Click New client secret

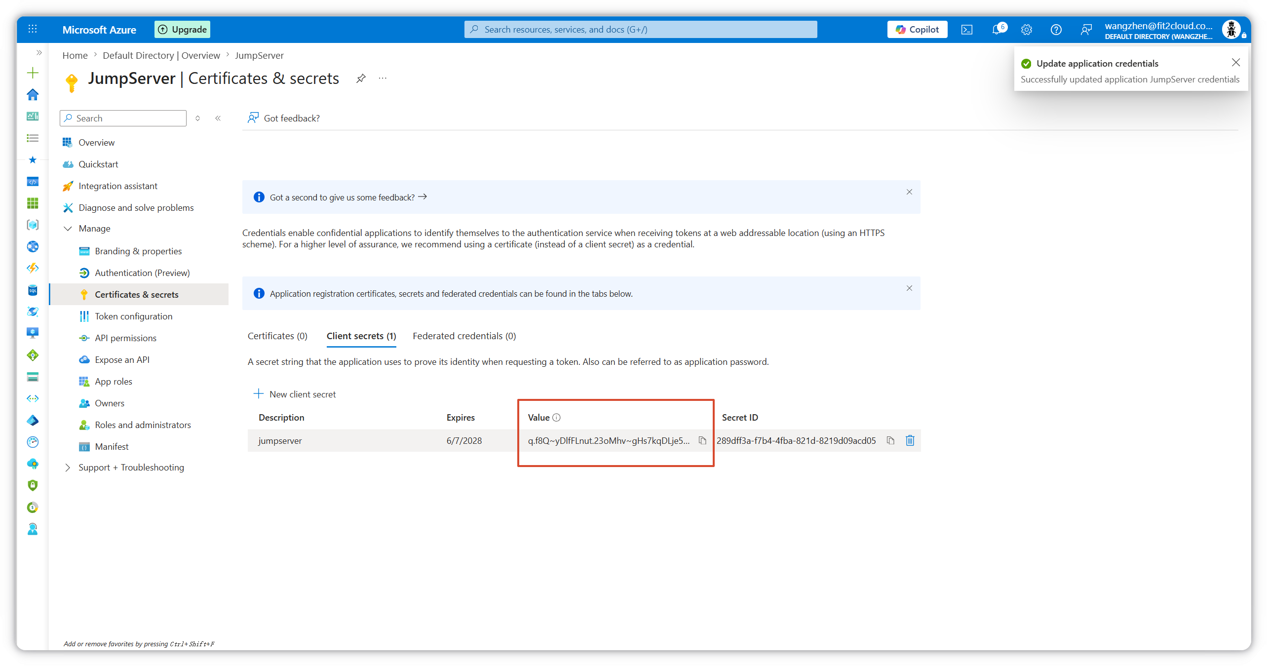tap(295, 394)
